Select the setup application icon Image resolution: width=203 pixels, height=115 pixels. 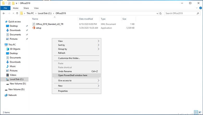click(34, 28)
